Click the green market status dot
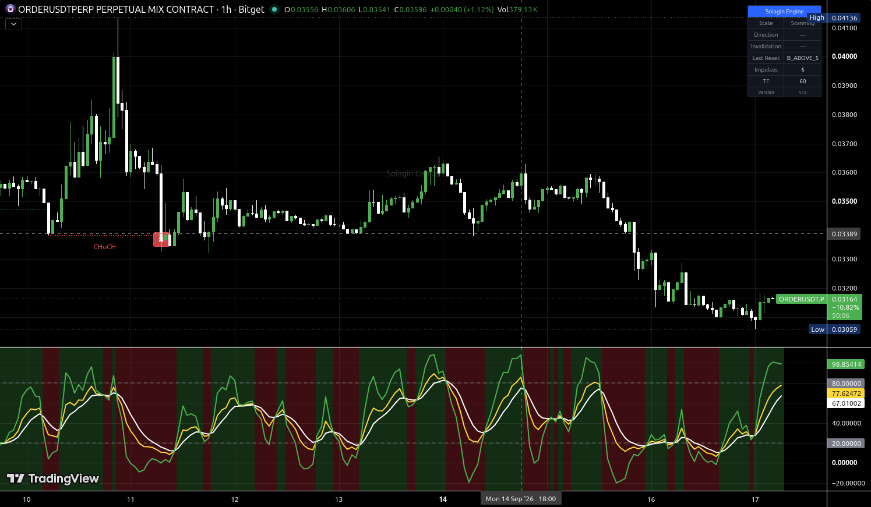Image resolution: width=871 pixels, height=507 pixels. click(274, 9)
